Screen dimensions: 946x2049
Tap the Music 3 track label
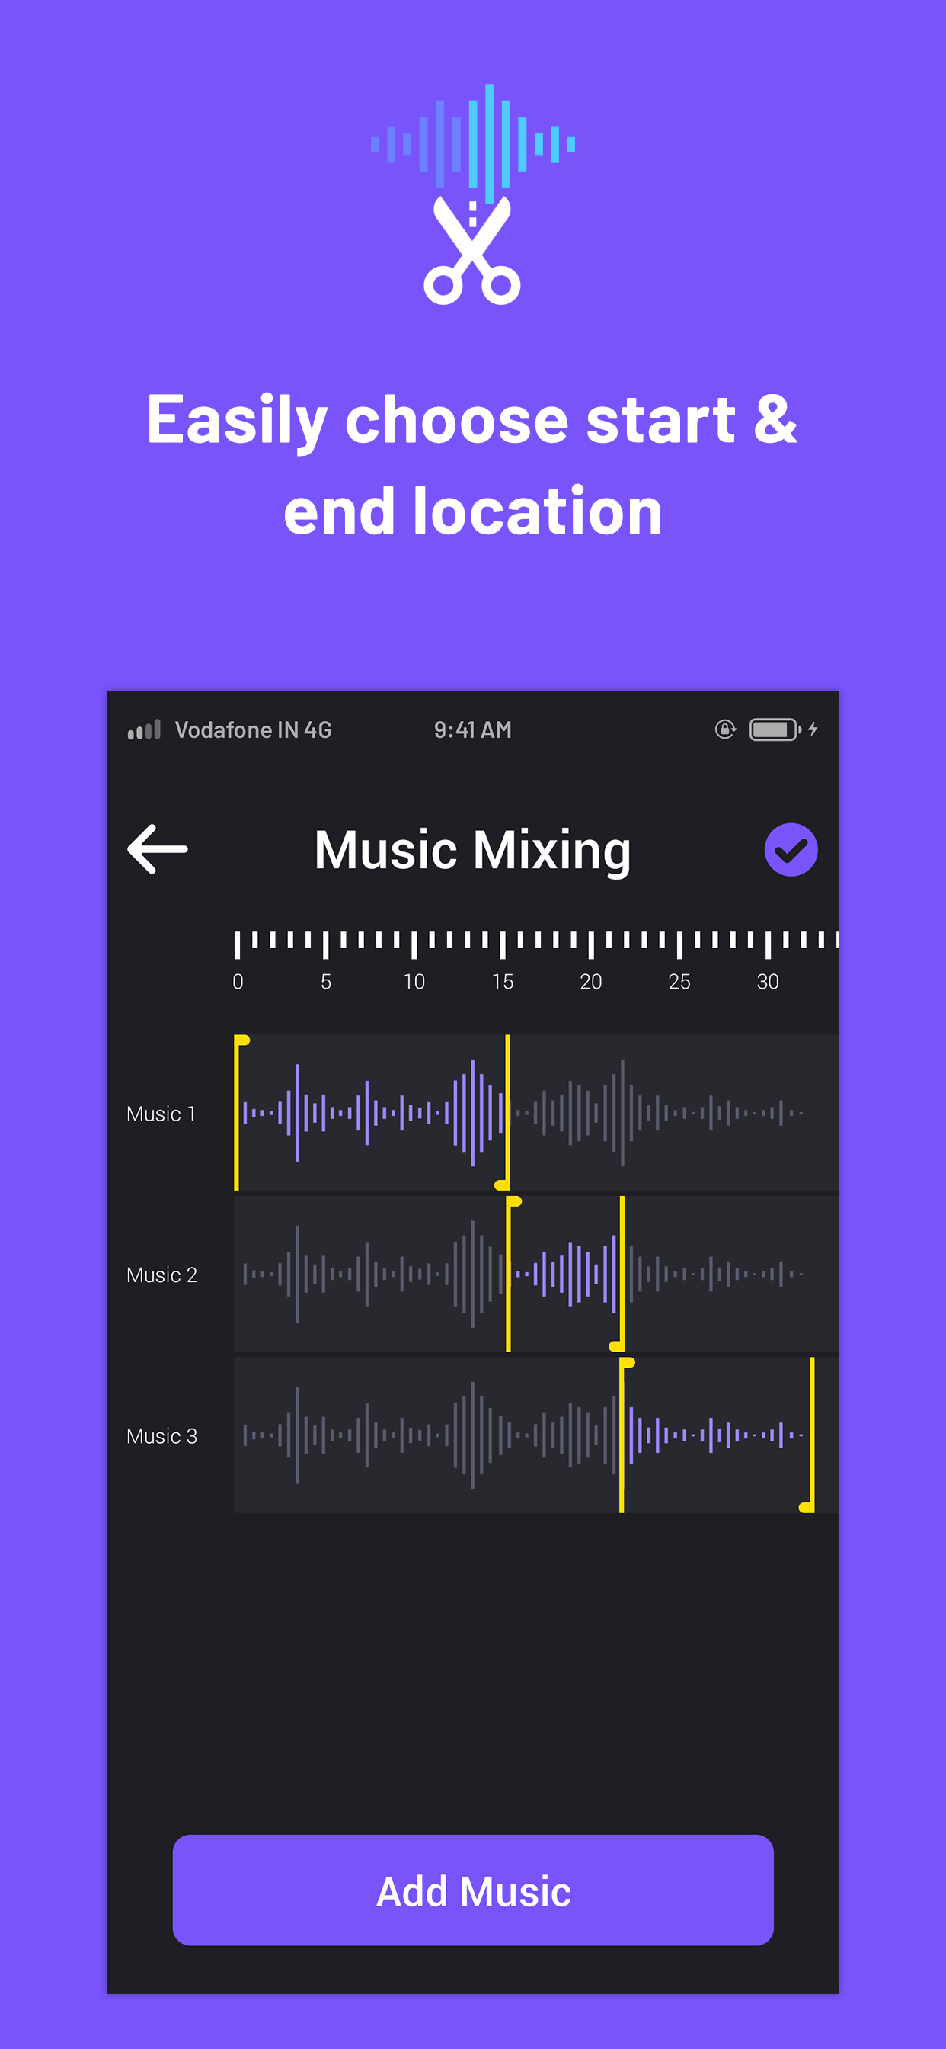[x=161, y=1437]
